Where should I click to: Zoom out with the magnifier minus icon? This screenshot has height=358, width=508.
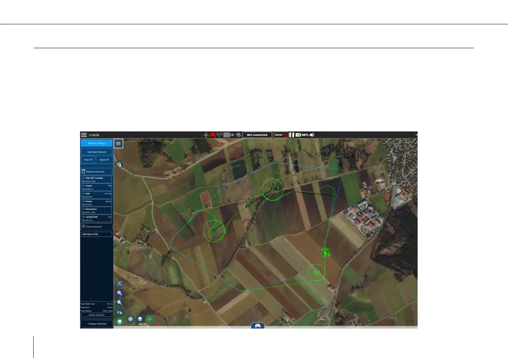(x=119, y=303)
